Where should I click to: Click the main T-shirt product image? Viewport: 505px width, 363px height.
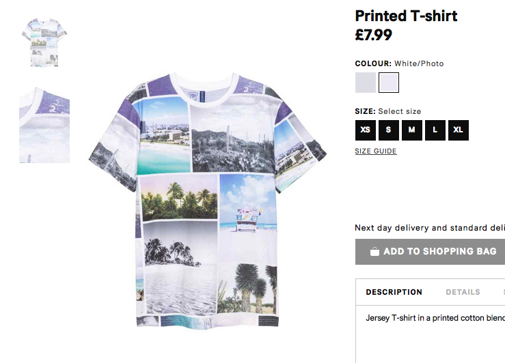click(x=208, y=199)
